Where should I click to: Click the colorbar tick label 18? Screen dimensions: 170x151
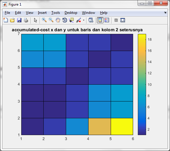pyautogui.click(x=150, y=40)
